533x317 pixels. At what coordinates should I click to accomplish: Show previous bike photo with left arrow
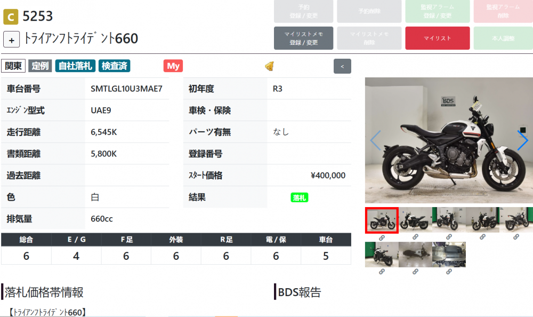pos(376,140)
